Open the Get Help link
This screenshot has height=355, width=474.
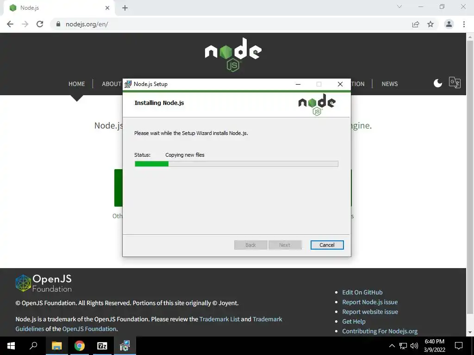354,322
